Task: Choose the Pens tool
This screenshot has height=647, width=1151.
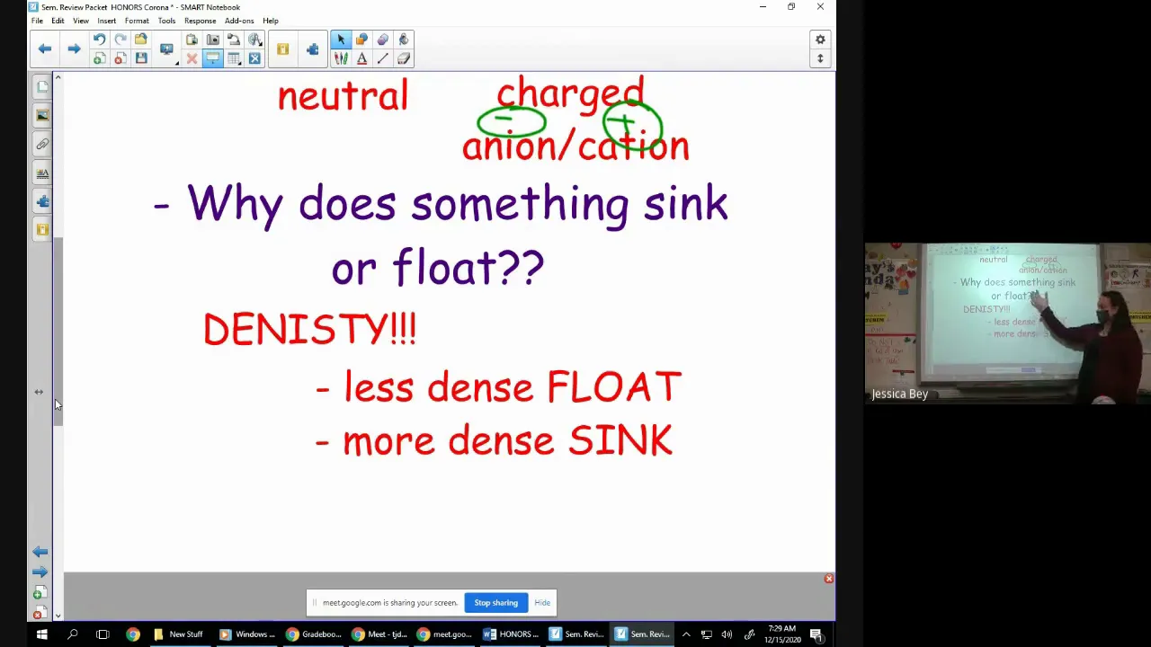Action: (x=340, y=58)
